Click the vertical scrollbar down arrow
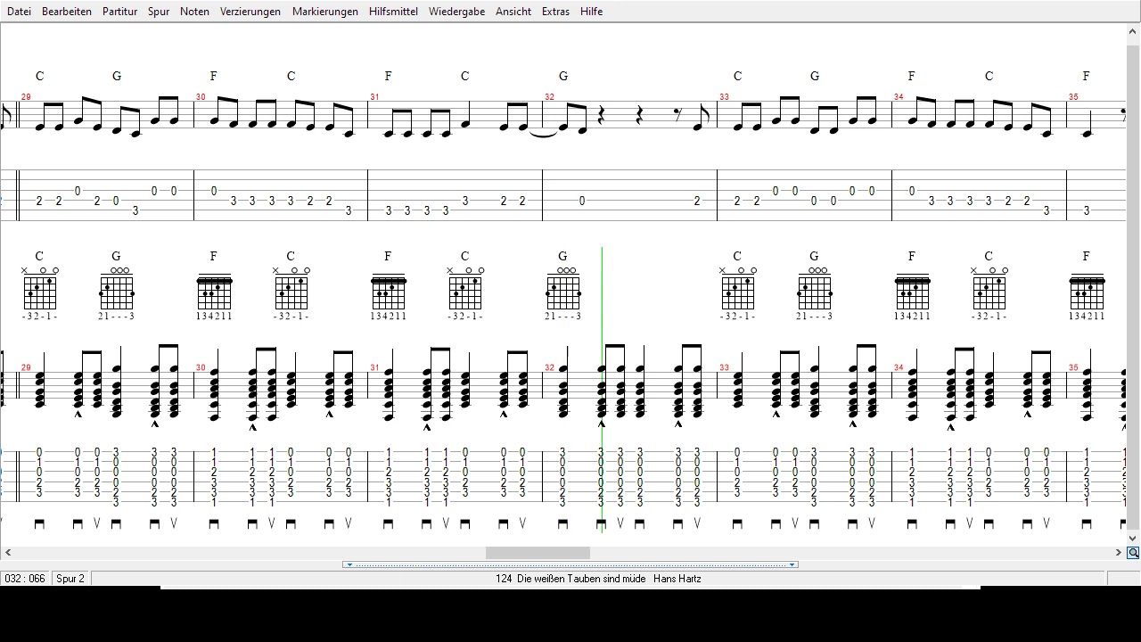1141x642 pixels. coord(1133,539)
